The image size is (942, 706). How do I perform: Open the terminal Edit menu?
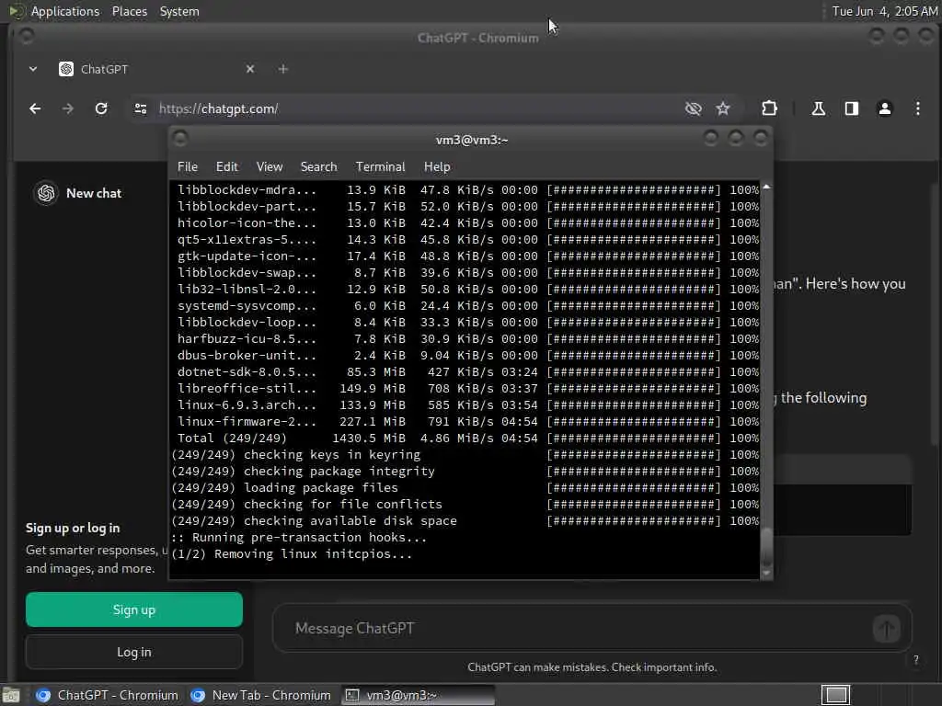(226, 167)
